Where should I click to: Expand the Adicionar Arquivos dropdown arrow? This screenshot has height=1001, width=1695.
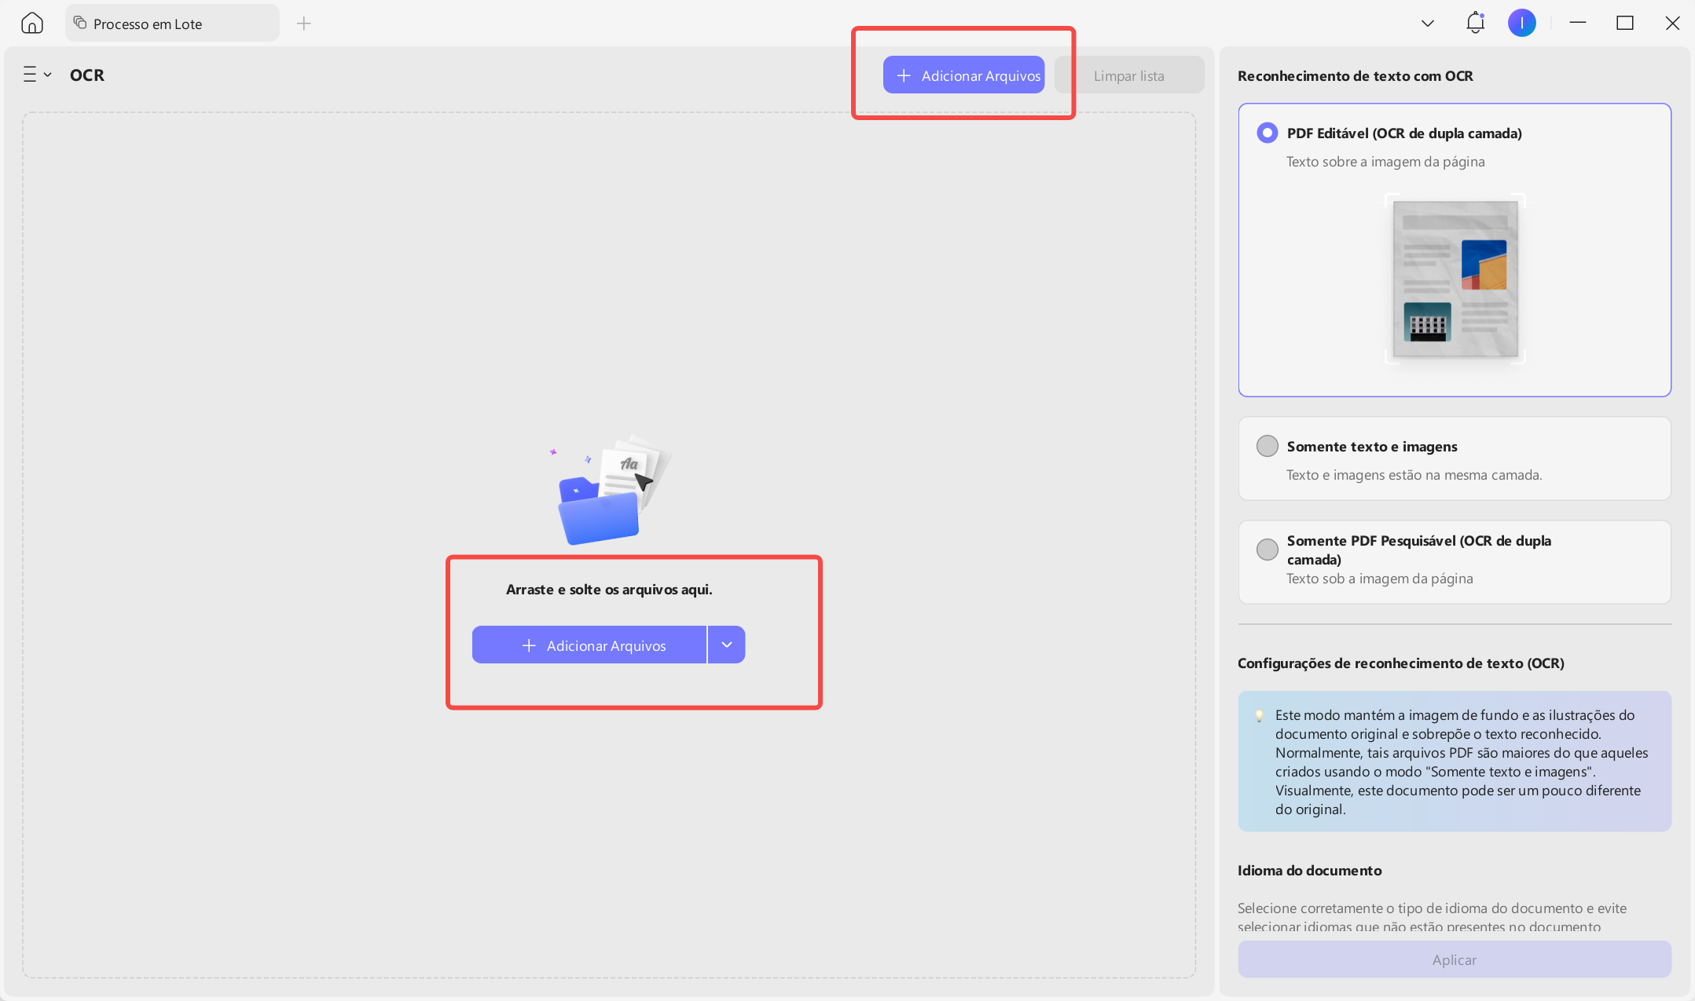727,645
